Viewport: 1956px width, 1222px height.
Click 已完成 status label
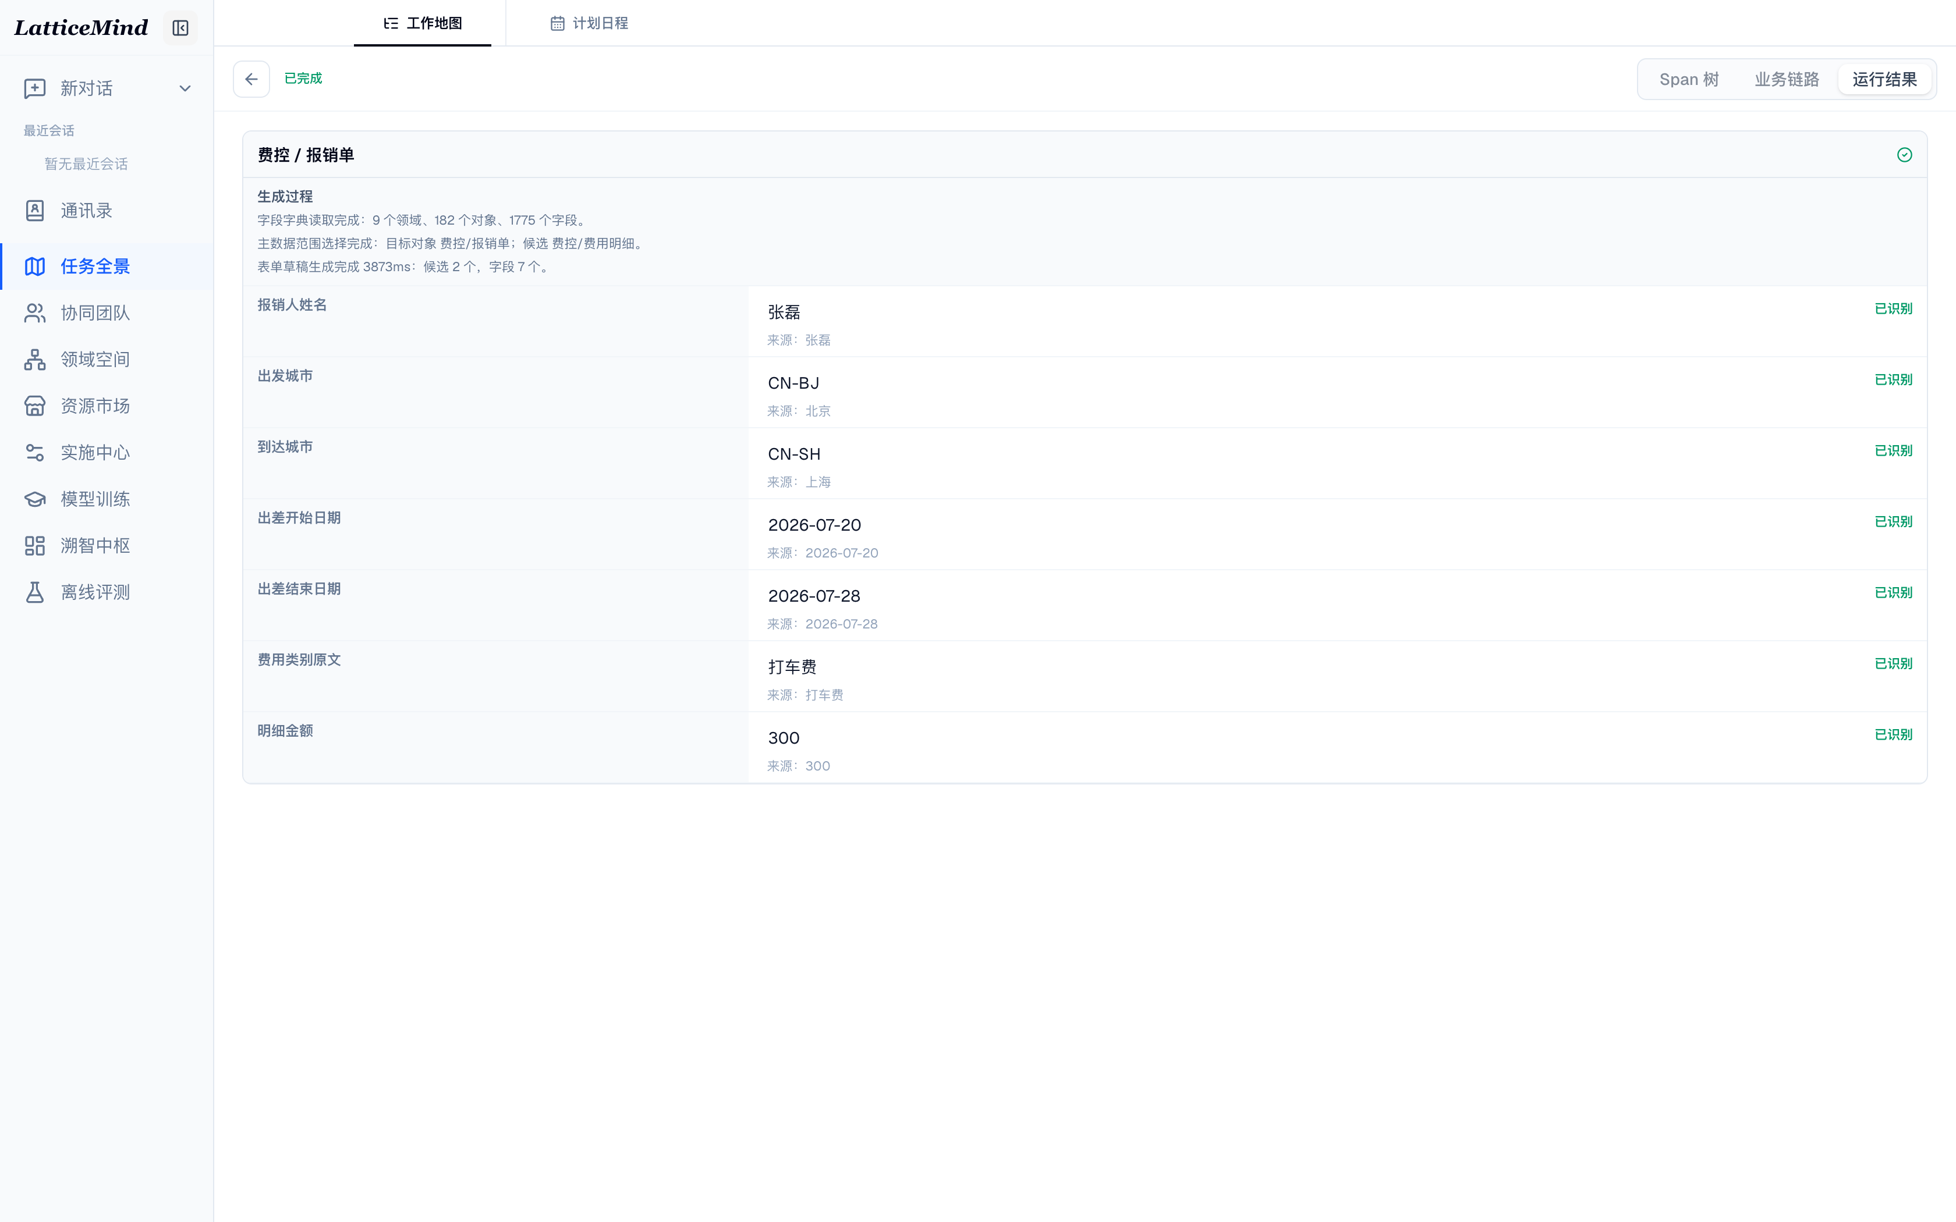click(303, 79)
